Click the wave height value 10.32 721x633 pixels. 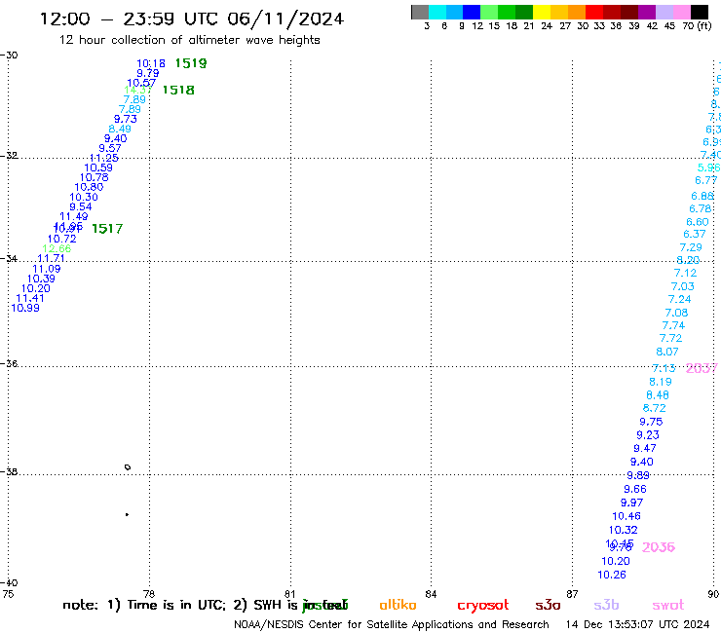[x=623, y=530]
